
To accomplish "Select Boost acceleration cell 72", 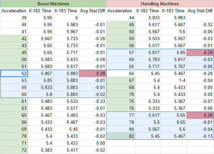I will (x=14, y=150).
